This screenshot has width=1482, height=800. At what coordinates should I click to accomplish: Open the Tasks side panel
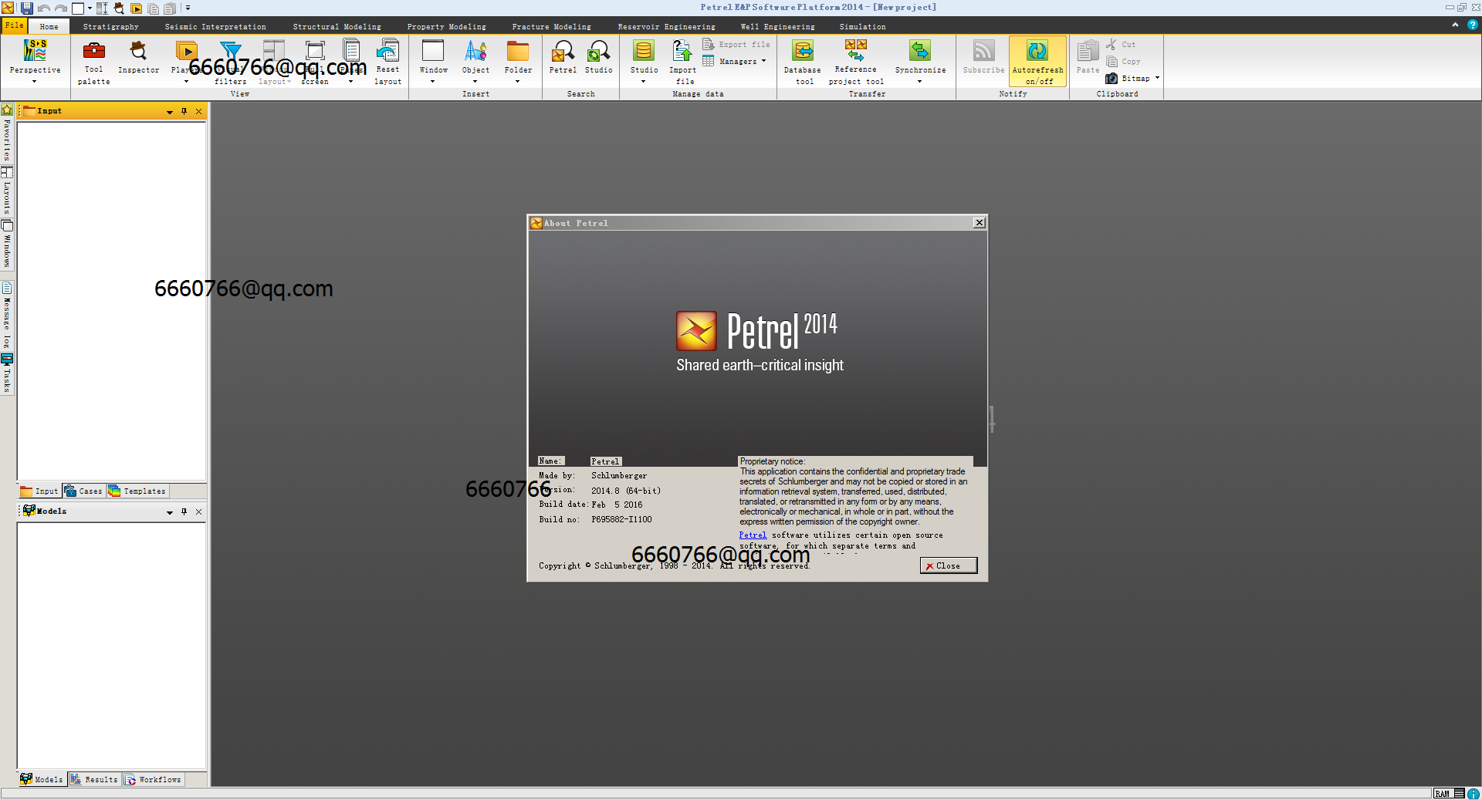(x=7, y=373)
